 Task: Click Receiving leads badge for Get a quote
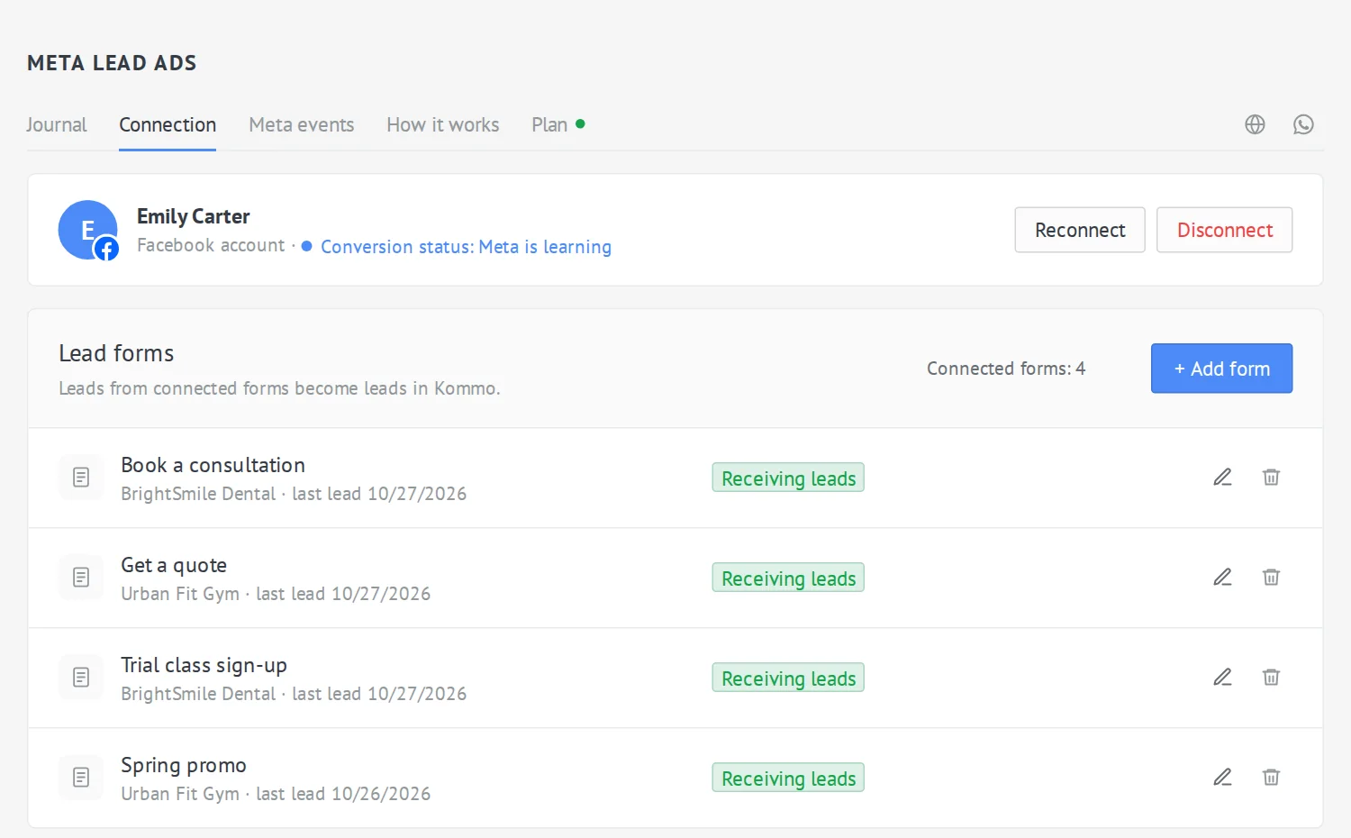click(788, 578)
